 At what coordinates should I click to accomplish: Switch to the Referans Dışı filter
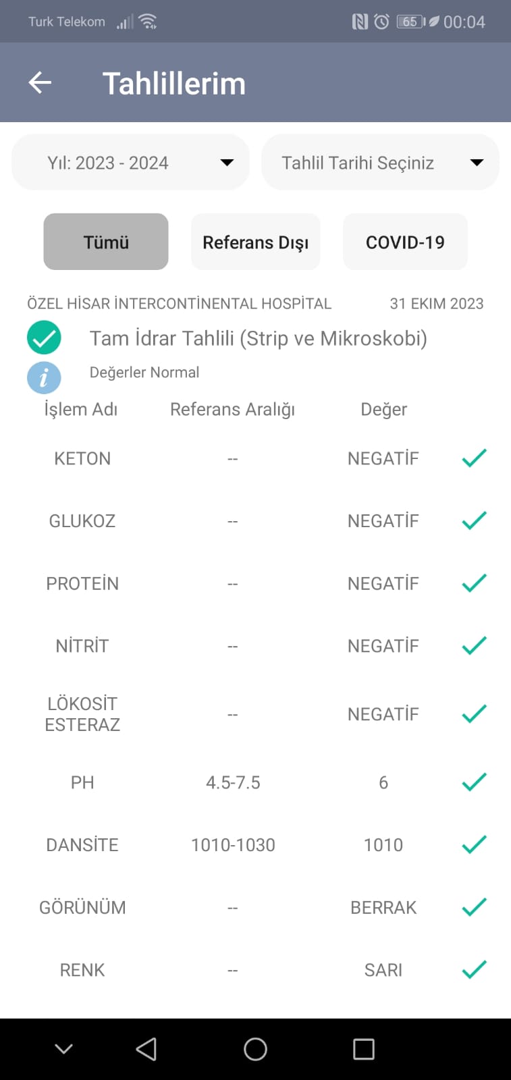pyautogui.click(x=255, y=242)
